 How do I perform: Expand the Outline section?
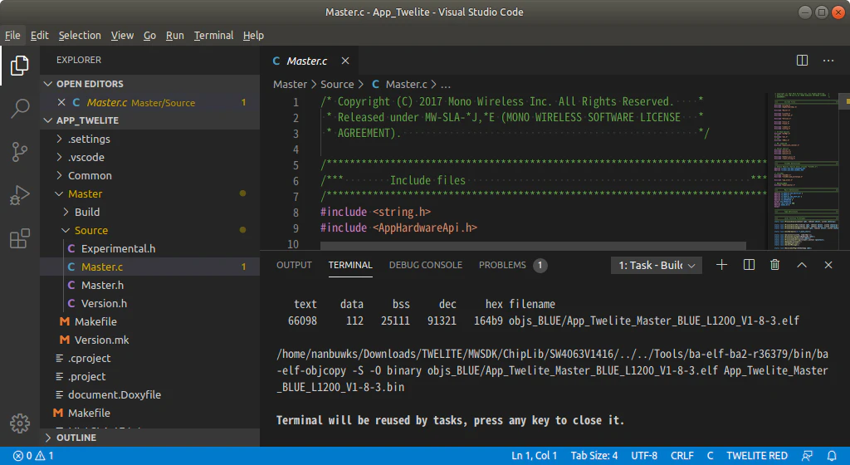(x=149, y=438)
